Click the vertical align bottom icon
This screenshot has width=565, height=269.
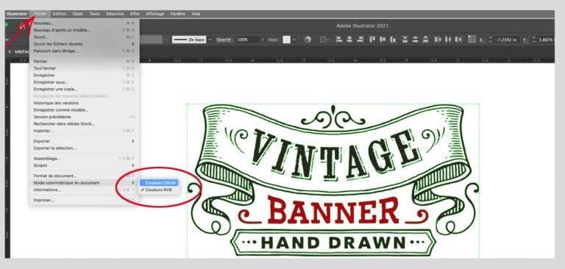click(393, 40)
